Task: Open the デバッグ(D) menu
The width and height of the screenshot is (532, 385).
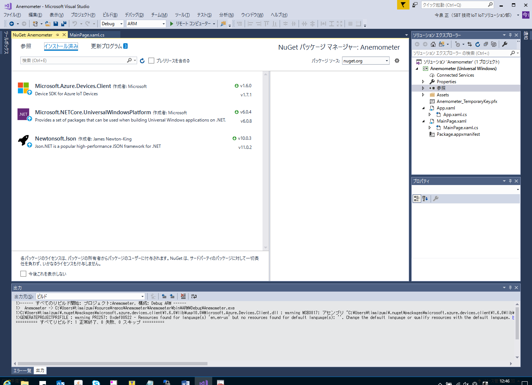Action: tap(134, 15)
